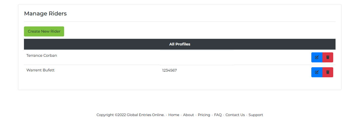Click the Copyright ©2022 footer text
360x124 pixels.
click(x=111, y=115)
